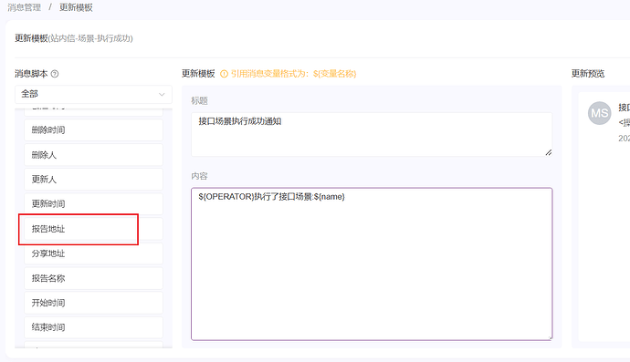
Task: Focus the 内容 content textarea
Action: tap(372, 264)
